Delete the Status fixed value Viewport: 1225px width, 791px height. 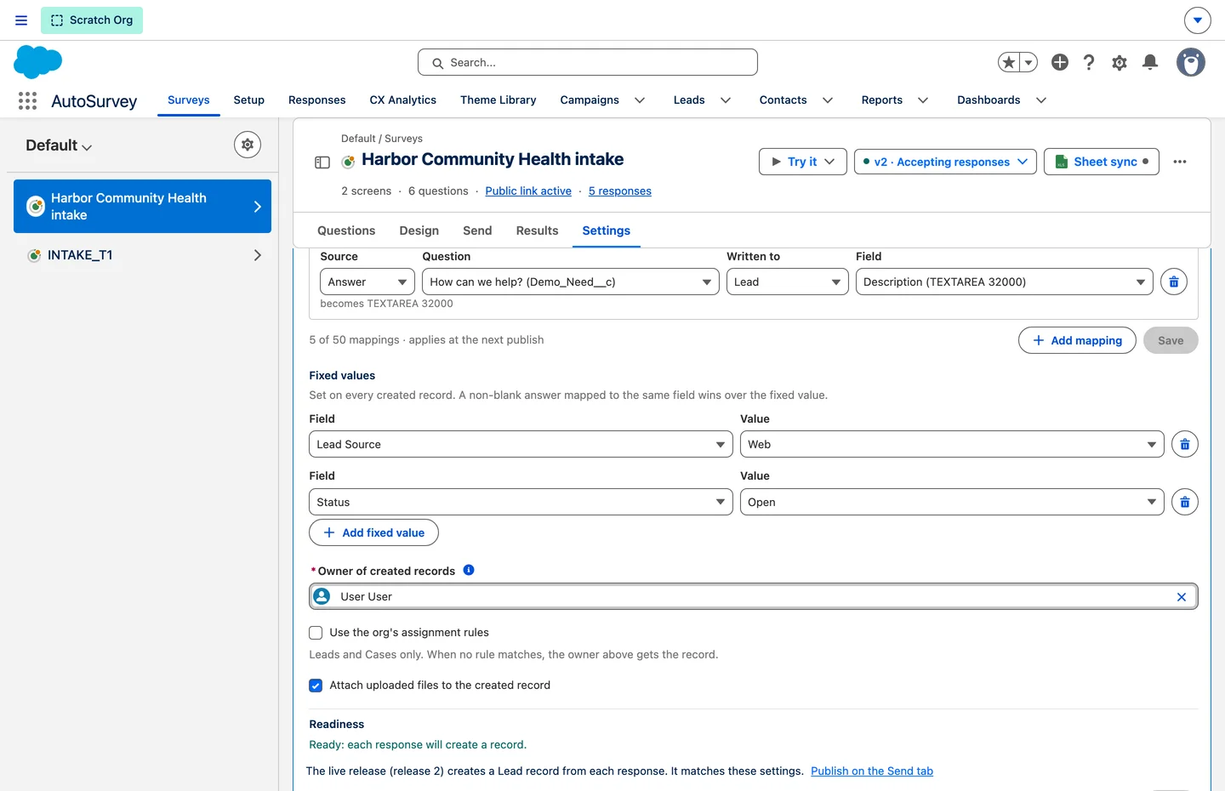point(1185,502)
